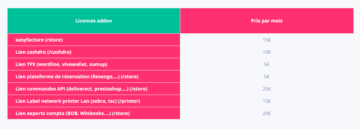Viewport: 360px width, 129px height.
Task: Click the (/printer) text in label row
Action: 129,101
